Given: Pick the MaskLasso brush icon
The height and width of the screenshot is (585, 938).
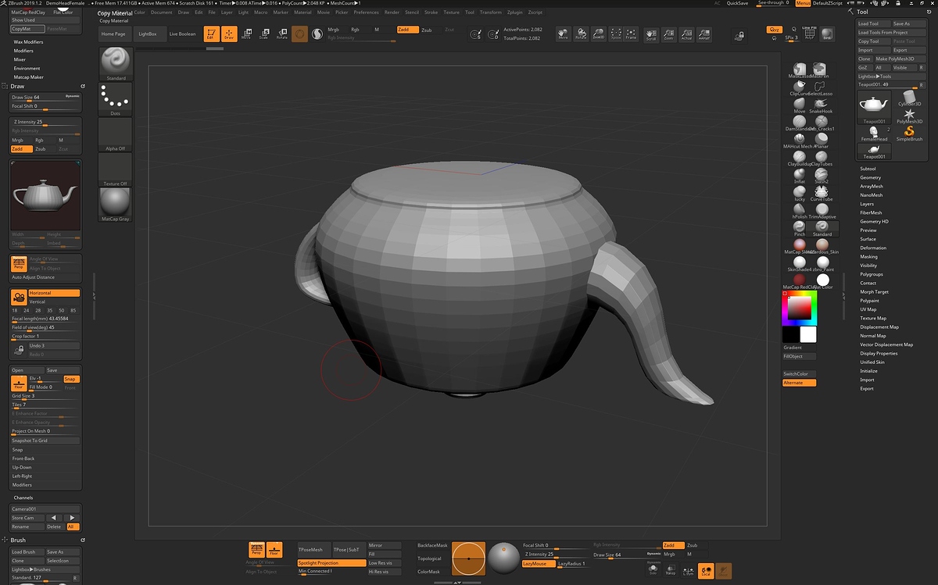Looking at the screenshot, I should tap(799, 70).
